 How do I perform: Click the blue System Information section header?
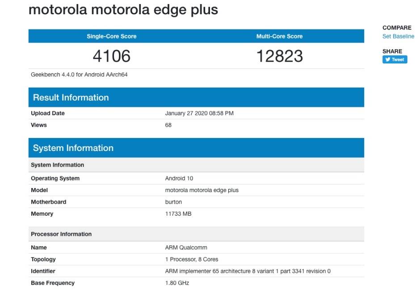(x=196, y=148)
